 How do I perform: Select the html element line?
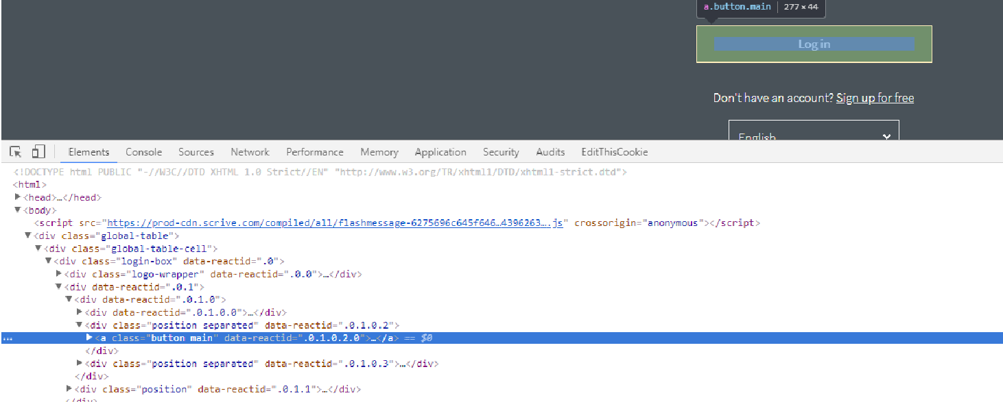(29, 184)
